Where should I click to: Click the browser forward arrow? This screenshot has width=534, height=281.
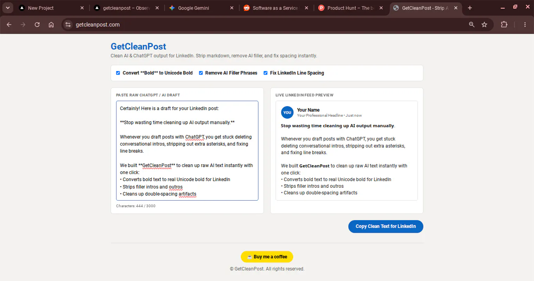[x=23, y=25]
